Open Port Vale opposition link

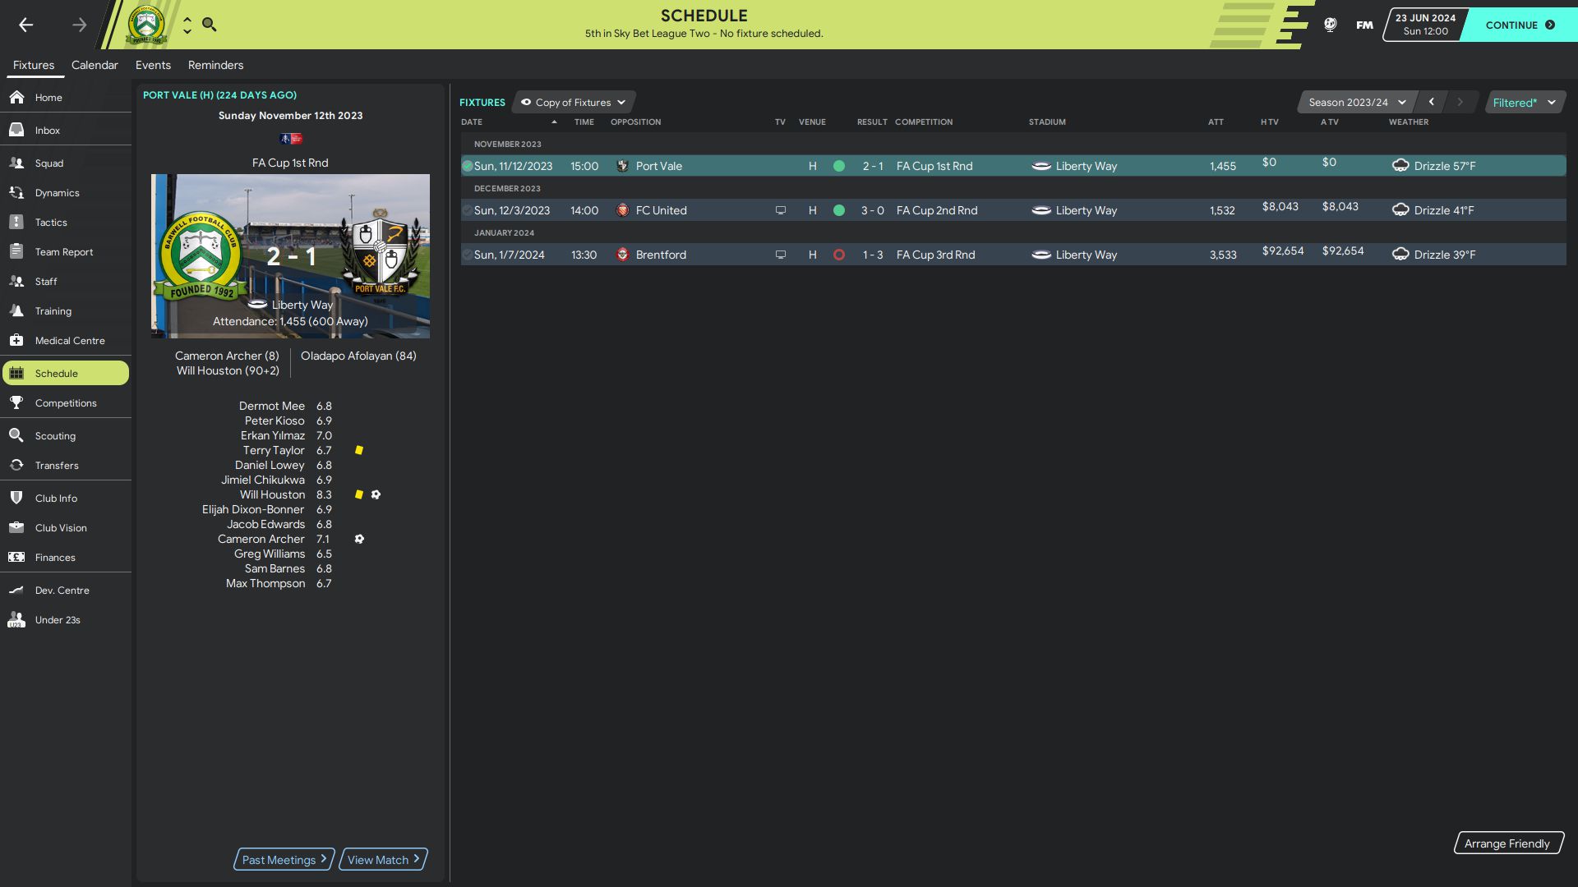[658, 166]
